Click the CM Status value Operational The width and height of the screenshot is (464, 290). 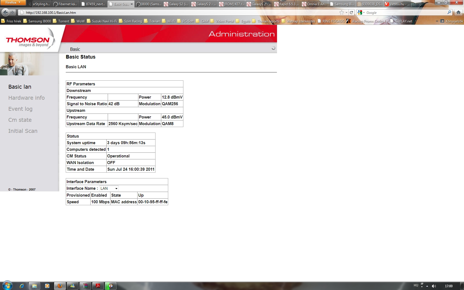click(x=118, y=156)
